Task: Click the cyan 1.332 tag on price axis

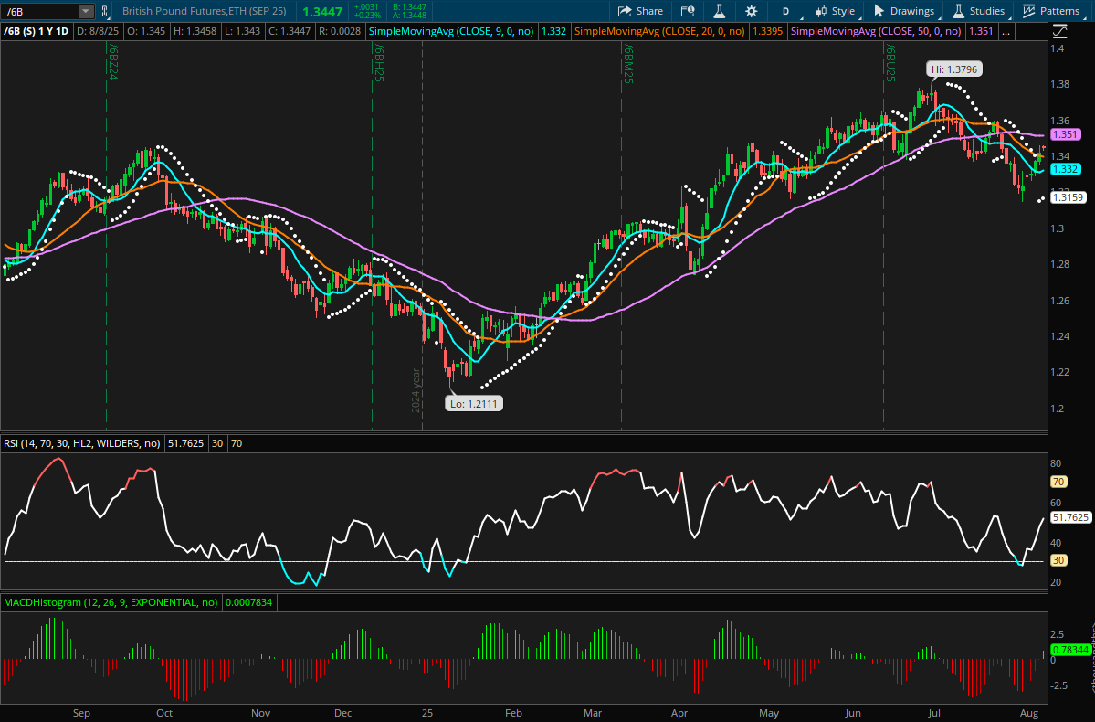Action: coord(1066,169)
